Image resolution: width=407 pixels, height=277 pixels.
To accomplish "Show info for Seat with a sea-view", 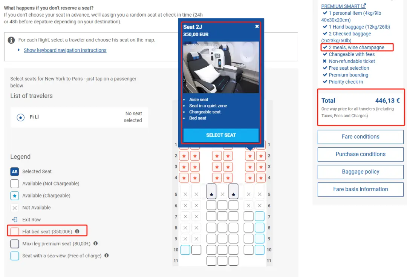I will 107,256.
